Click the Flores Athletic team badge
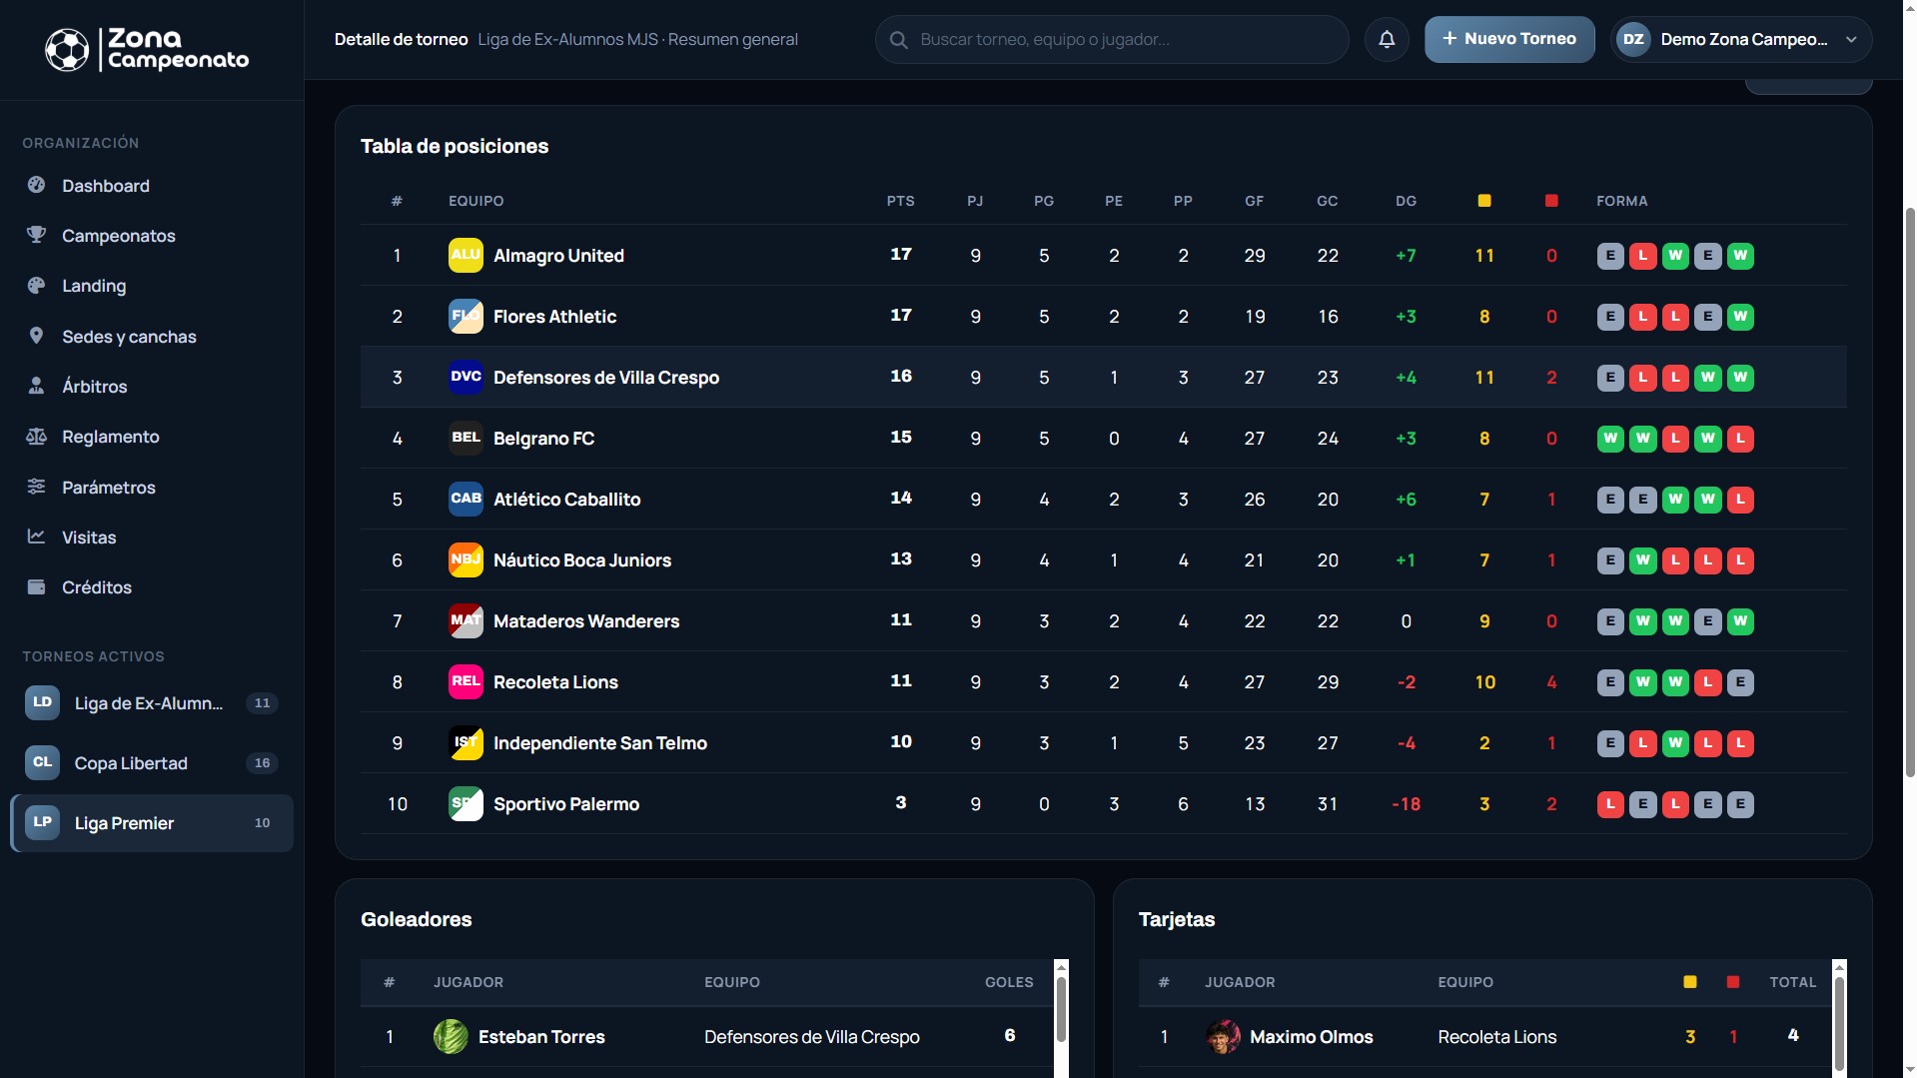 (466, 316)
